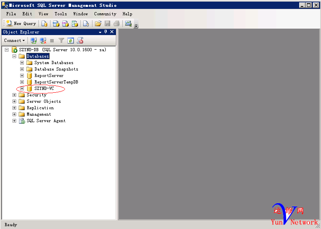This screenshot has height=229, width=321.
Task: Open the View menu
Action: tap(43, 14)
